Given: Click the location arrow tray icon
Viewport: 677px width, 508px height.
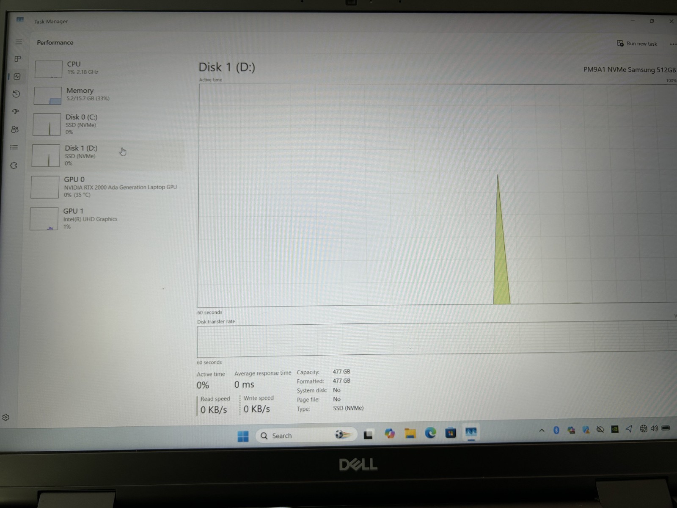Looking at the screenshot, I should tap(629, 428).
